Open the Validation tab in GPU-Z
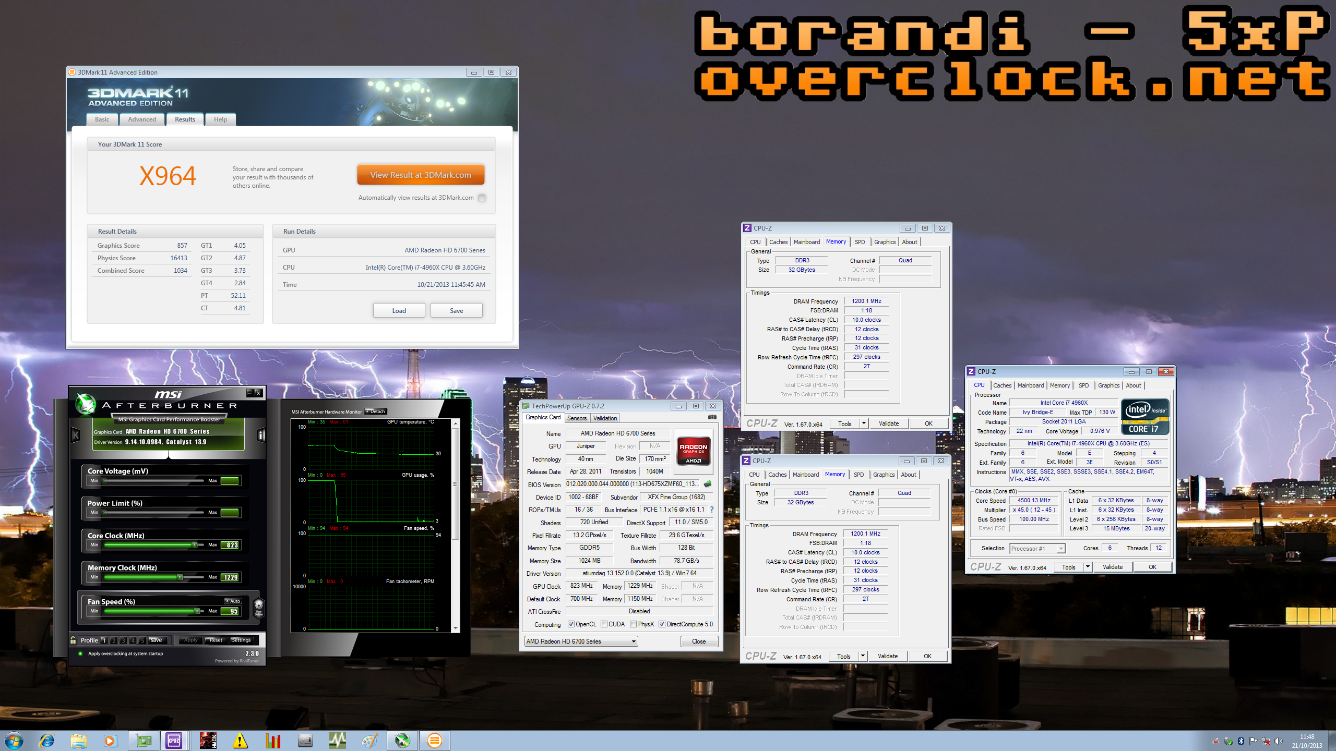Screen dimensions: 1336x751 [x=605, y=418]
